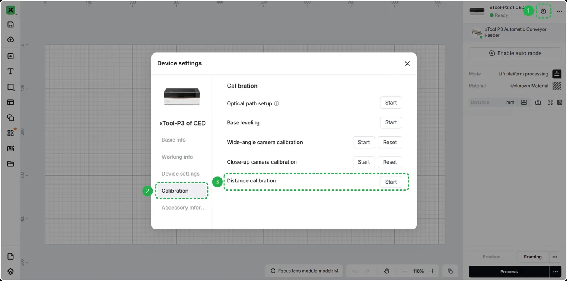Select the Text tool in left sidebar
This screenshot has width=567, height=281.
pyautogui.click(x=11, y=71)
